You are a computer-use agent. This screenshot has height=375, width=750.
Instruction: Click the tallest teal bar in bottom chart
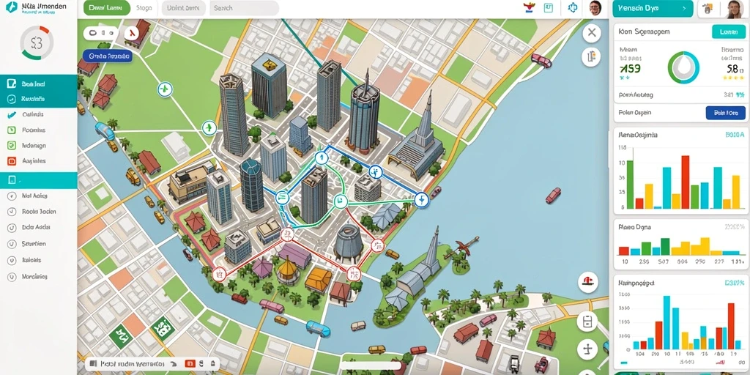tap(667, 322)
